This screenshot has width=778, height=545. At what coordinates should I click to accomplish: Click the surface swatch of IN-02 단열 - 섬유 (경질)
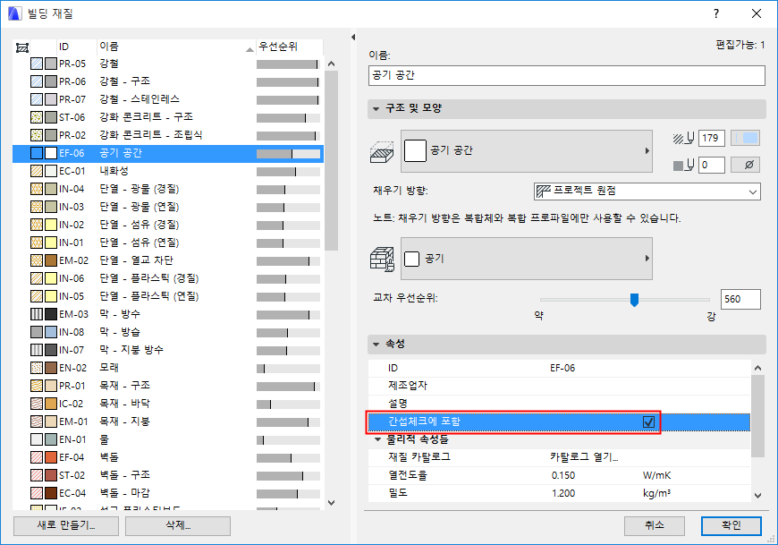click(x=51, y=225)
